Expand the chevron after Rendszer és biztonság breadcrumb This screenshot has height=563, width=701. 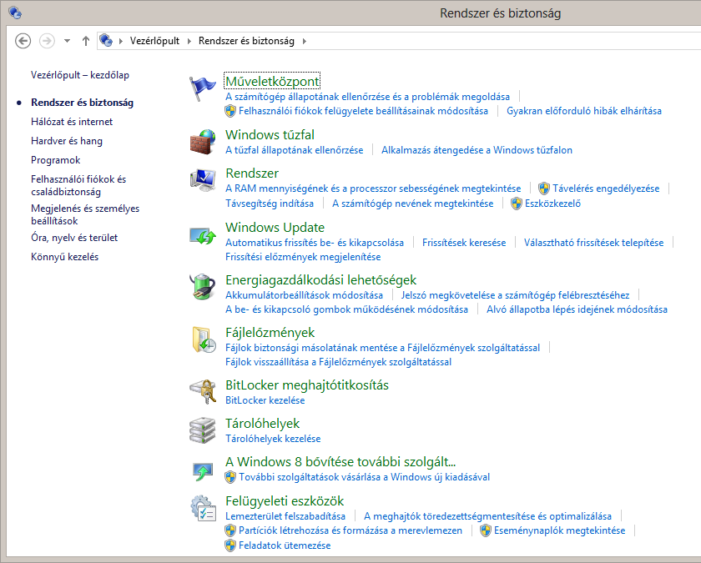[305, 41]
